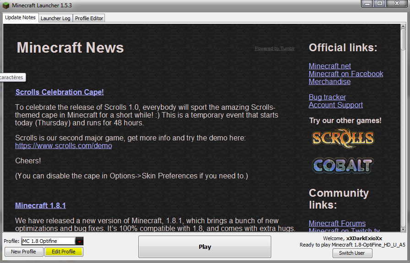Open the Profile dropdown arrow
The image size is (410, 263).
click(79, 241)
